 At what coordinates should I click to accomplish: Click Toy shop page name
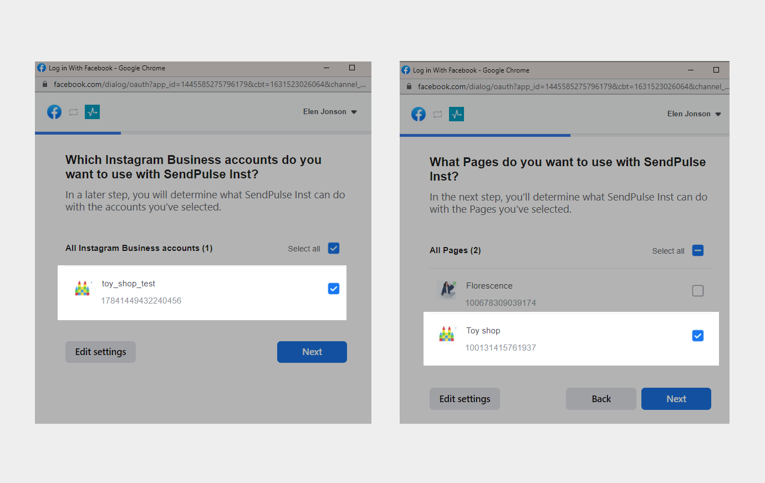coord(483,331)
